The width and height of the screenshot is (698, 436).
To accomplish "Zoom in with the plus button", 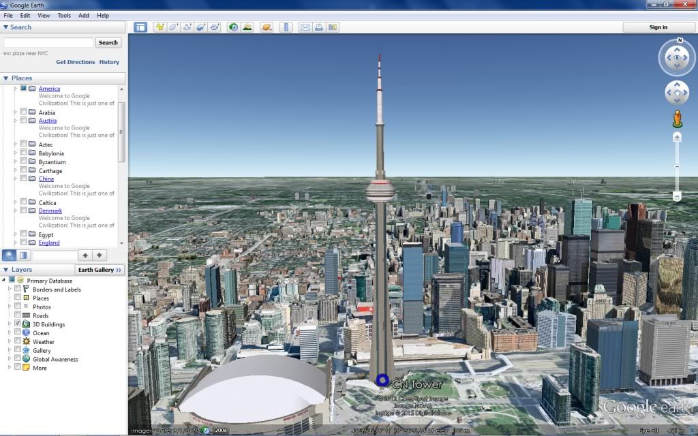I will click(677, 138).
